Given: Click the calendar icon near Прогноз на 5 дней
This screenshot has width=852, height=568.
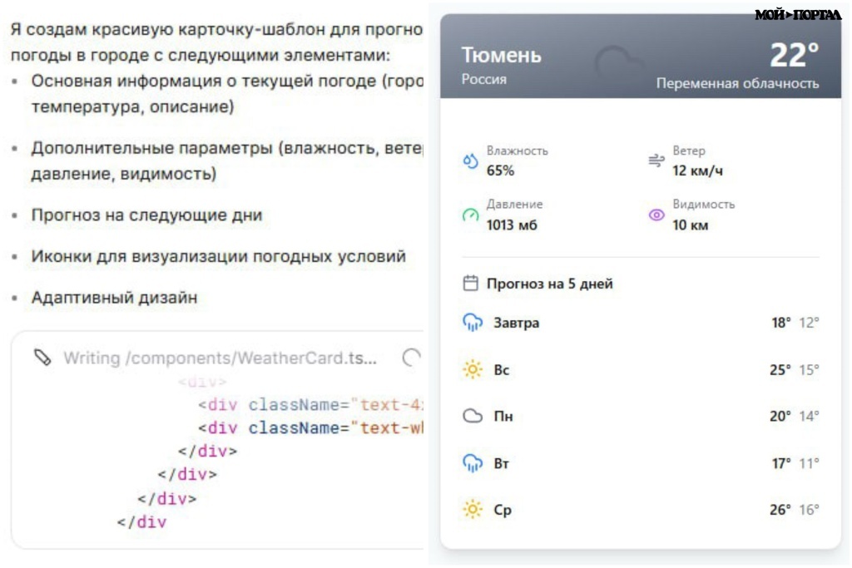Looking at the screenshot, I should pos(469,283).
